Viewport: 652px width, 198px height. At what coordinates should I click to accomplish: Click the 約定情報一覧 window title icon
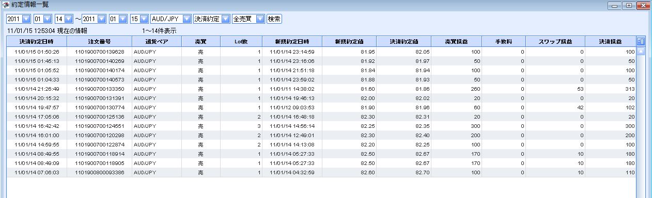click(x=6, y=5)
